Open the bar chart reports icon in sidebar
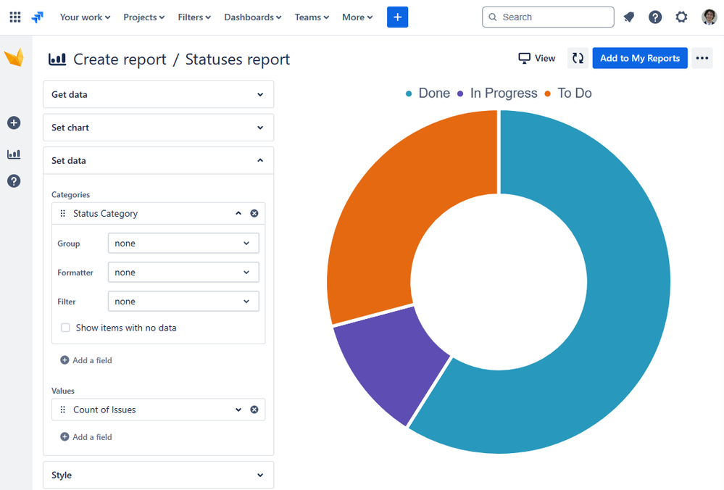Image resolution: width=724 pixels, height=490 pixels. coord(14,154)
